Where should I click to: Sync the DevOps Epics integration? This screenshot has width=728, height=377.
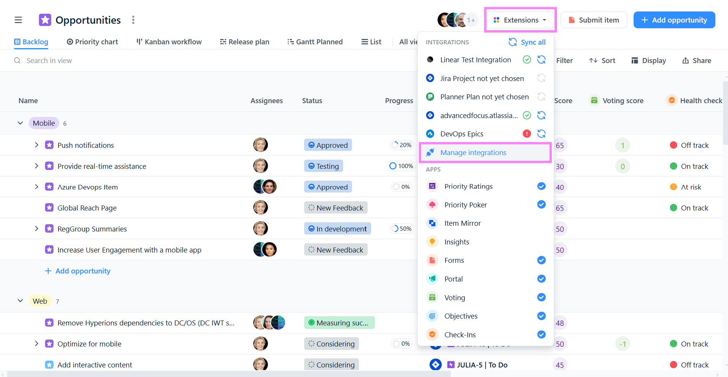(542, 134)
